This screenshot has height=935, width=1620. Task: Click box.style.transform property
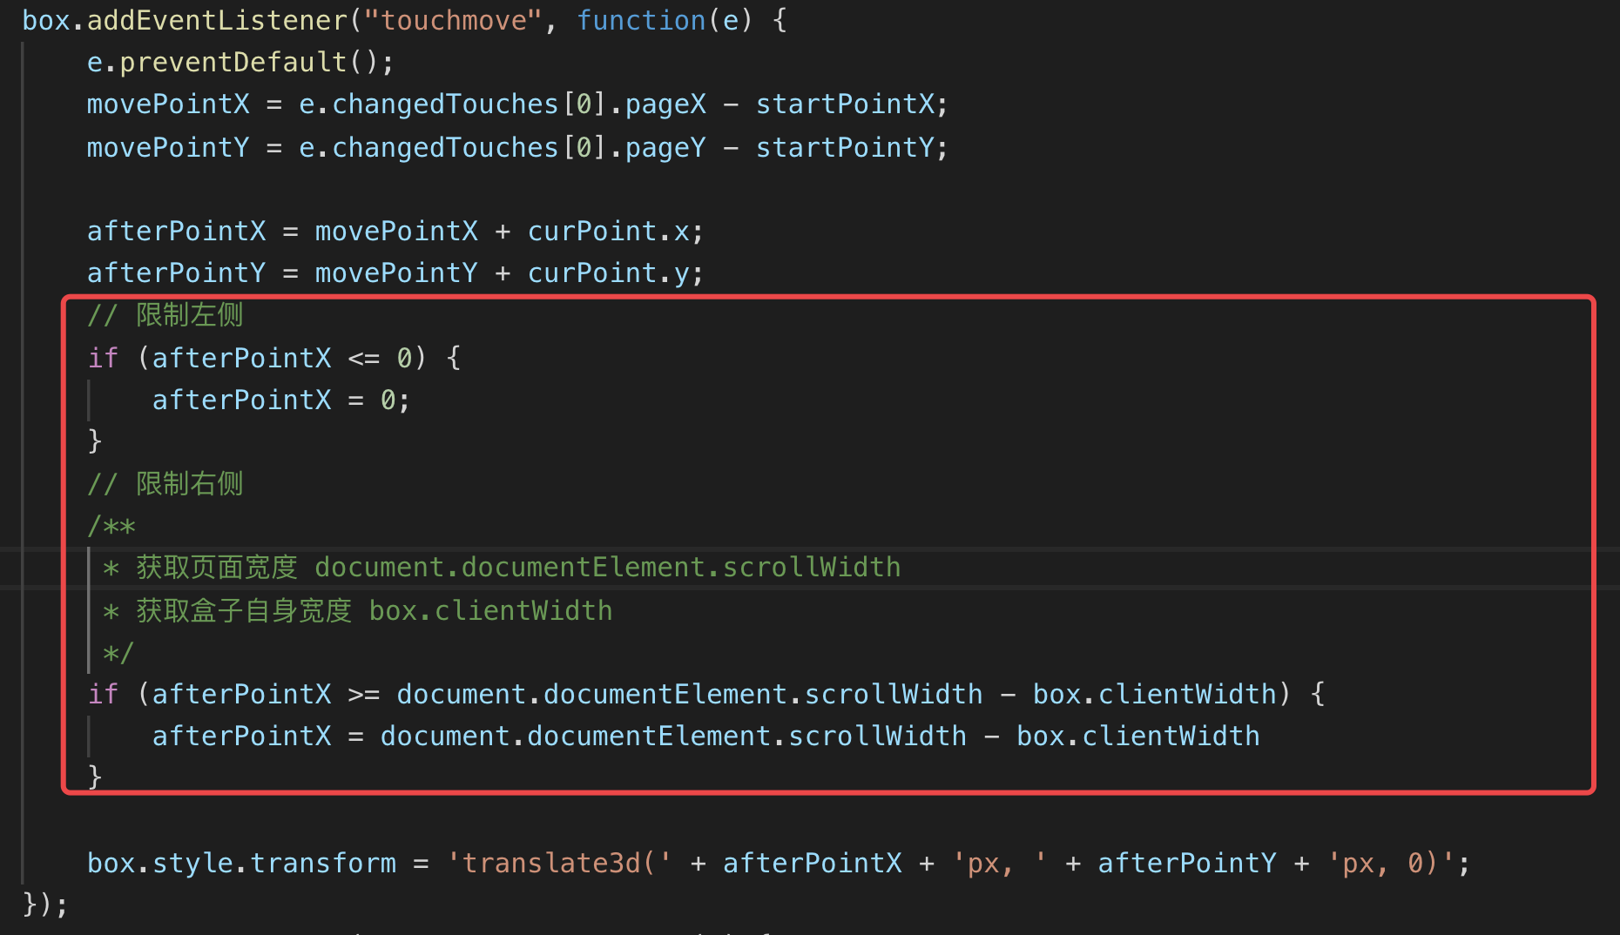click(x=241, y=864)
